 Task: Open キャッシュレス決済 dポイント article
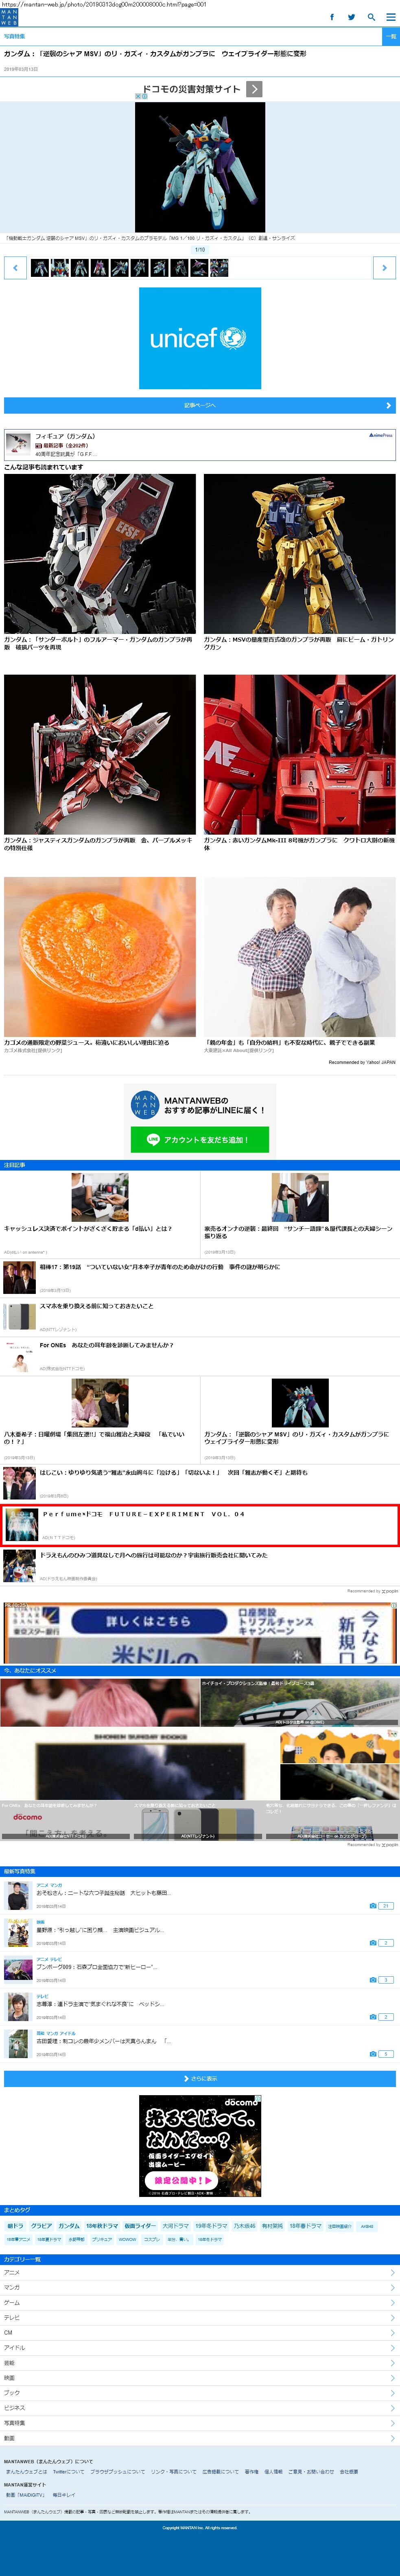pos(100,1214)
